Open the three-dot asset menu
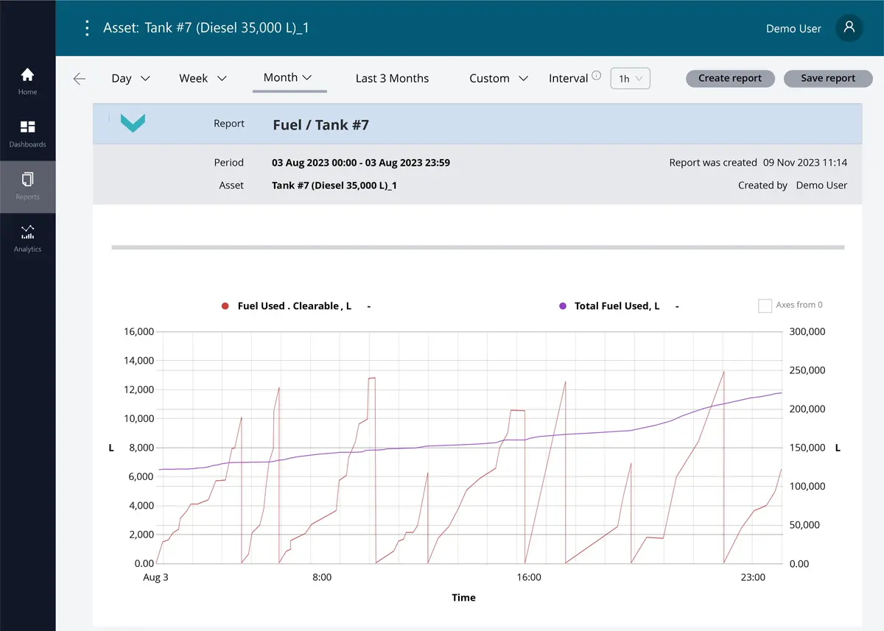This screenshot has width=884, height=631. pos(87,28)
